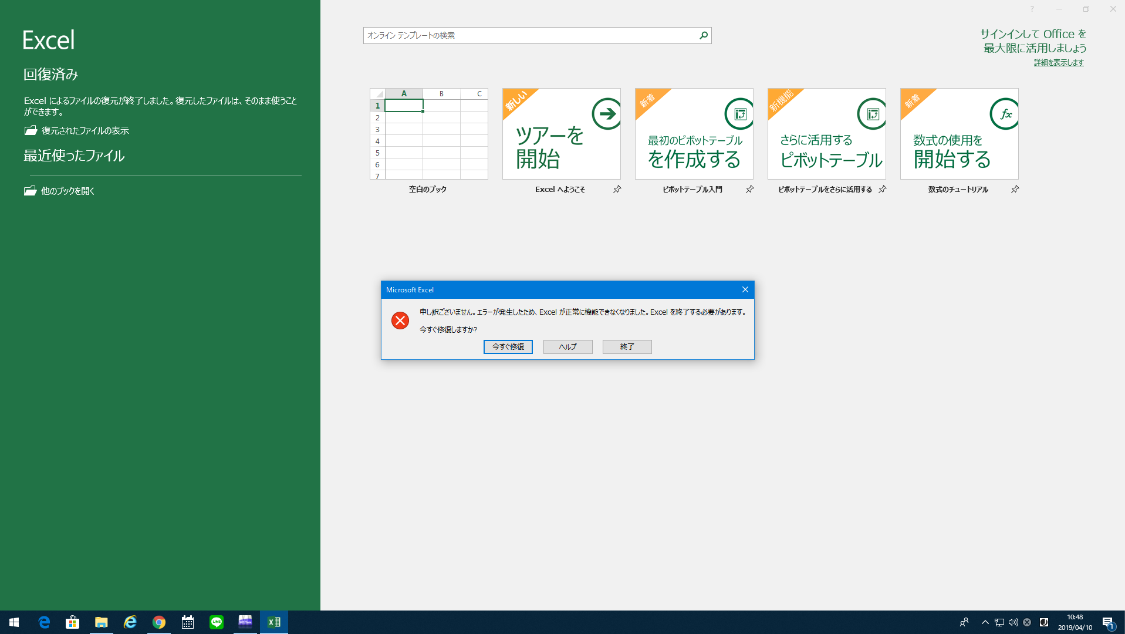Click folder icon beside 他のブックを開く
The width and height of the screenshot is (1125, 634).
coord(30,191)
